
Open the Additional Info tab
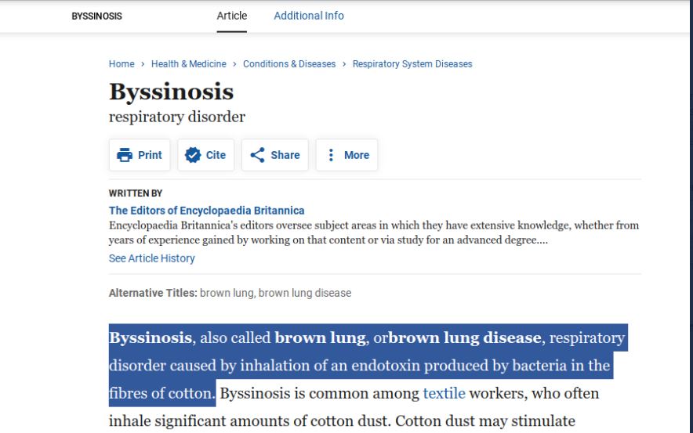[309, 16]
